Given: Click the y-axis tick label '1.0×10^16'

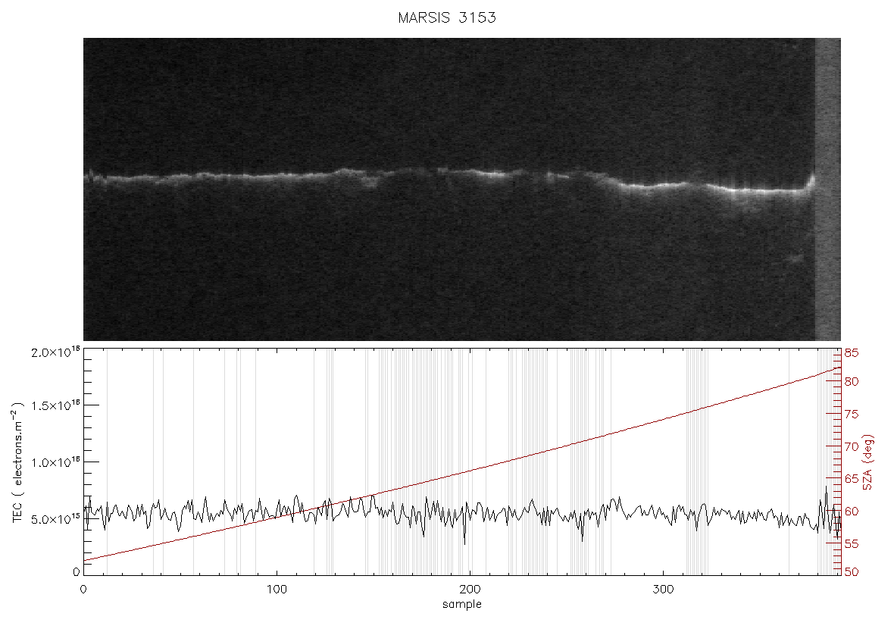Looking at the screenshot, I should [x=57, y=462].
